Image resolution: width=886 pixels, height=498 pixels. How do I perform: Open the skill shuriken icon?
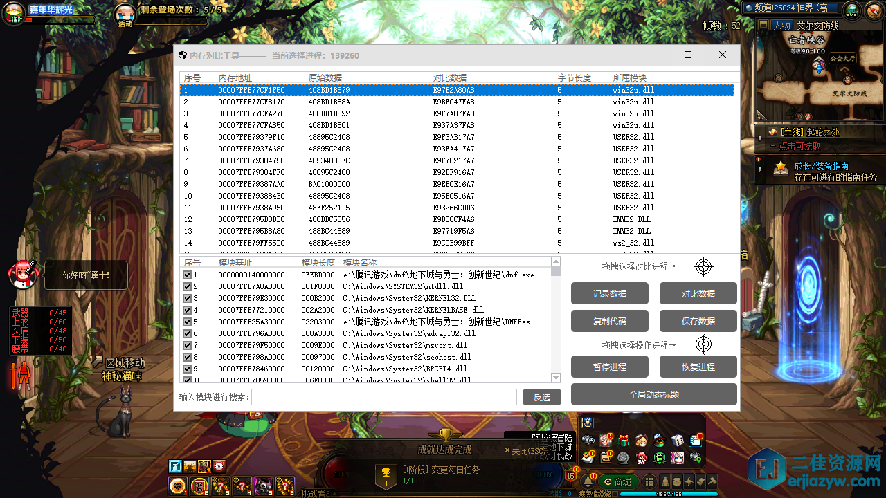click(x=689, y=481)
